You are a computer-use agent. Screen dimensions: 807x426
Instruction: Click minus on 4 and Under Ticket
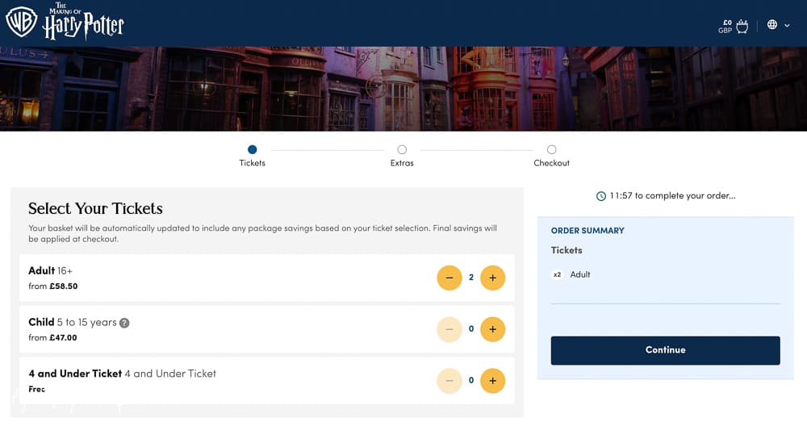point(449,381)
